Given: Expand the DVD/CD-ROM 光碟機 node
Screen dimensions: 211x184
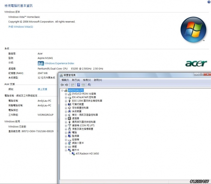Looking at the screenshot, I should (66, 94).
